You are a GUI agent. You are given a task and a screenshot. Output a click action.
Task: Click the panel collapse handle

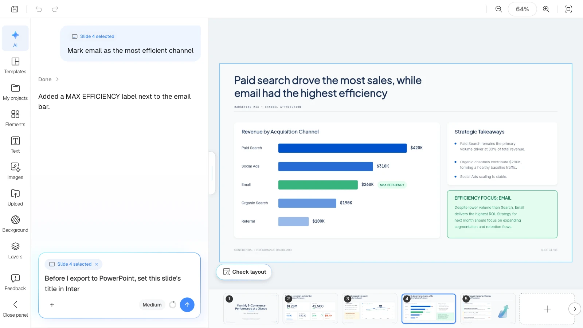[x=212, y=173]
